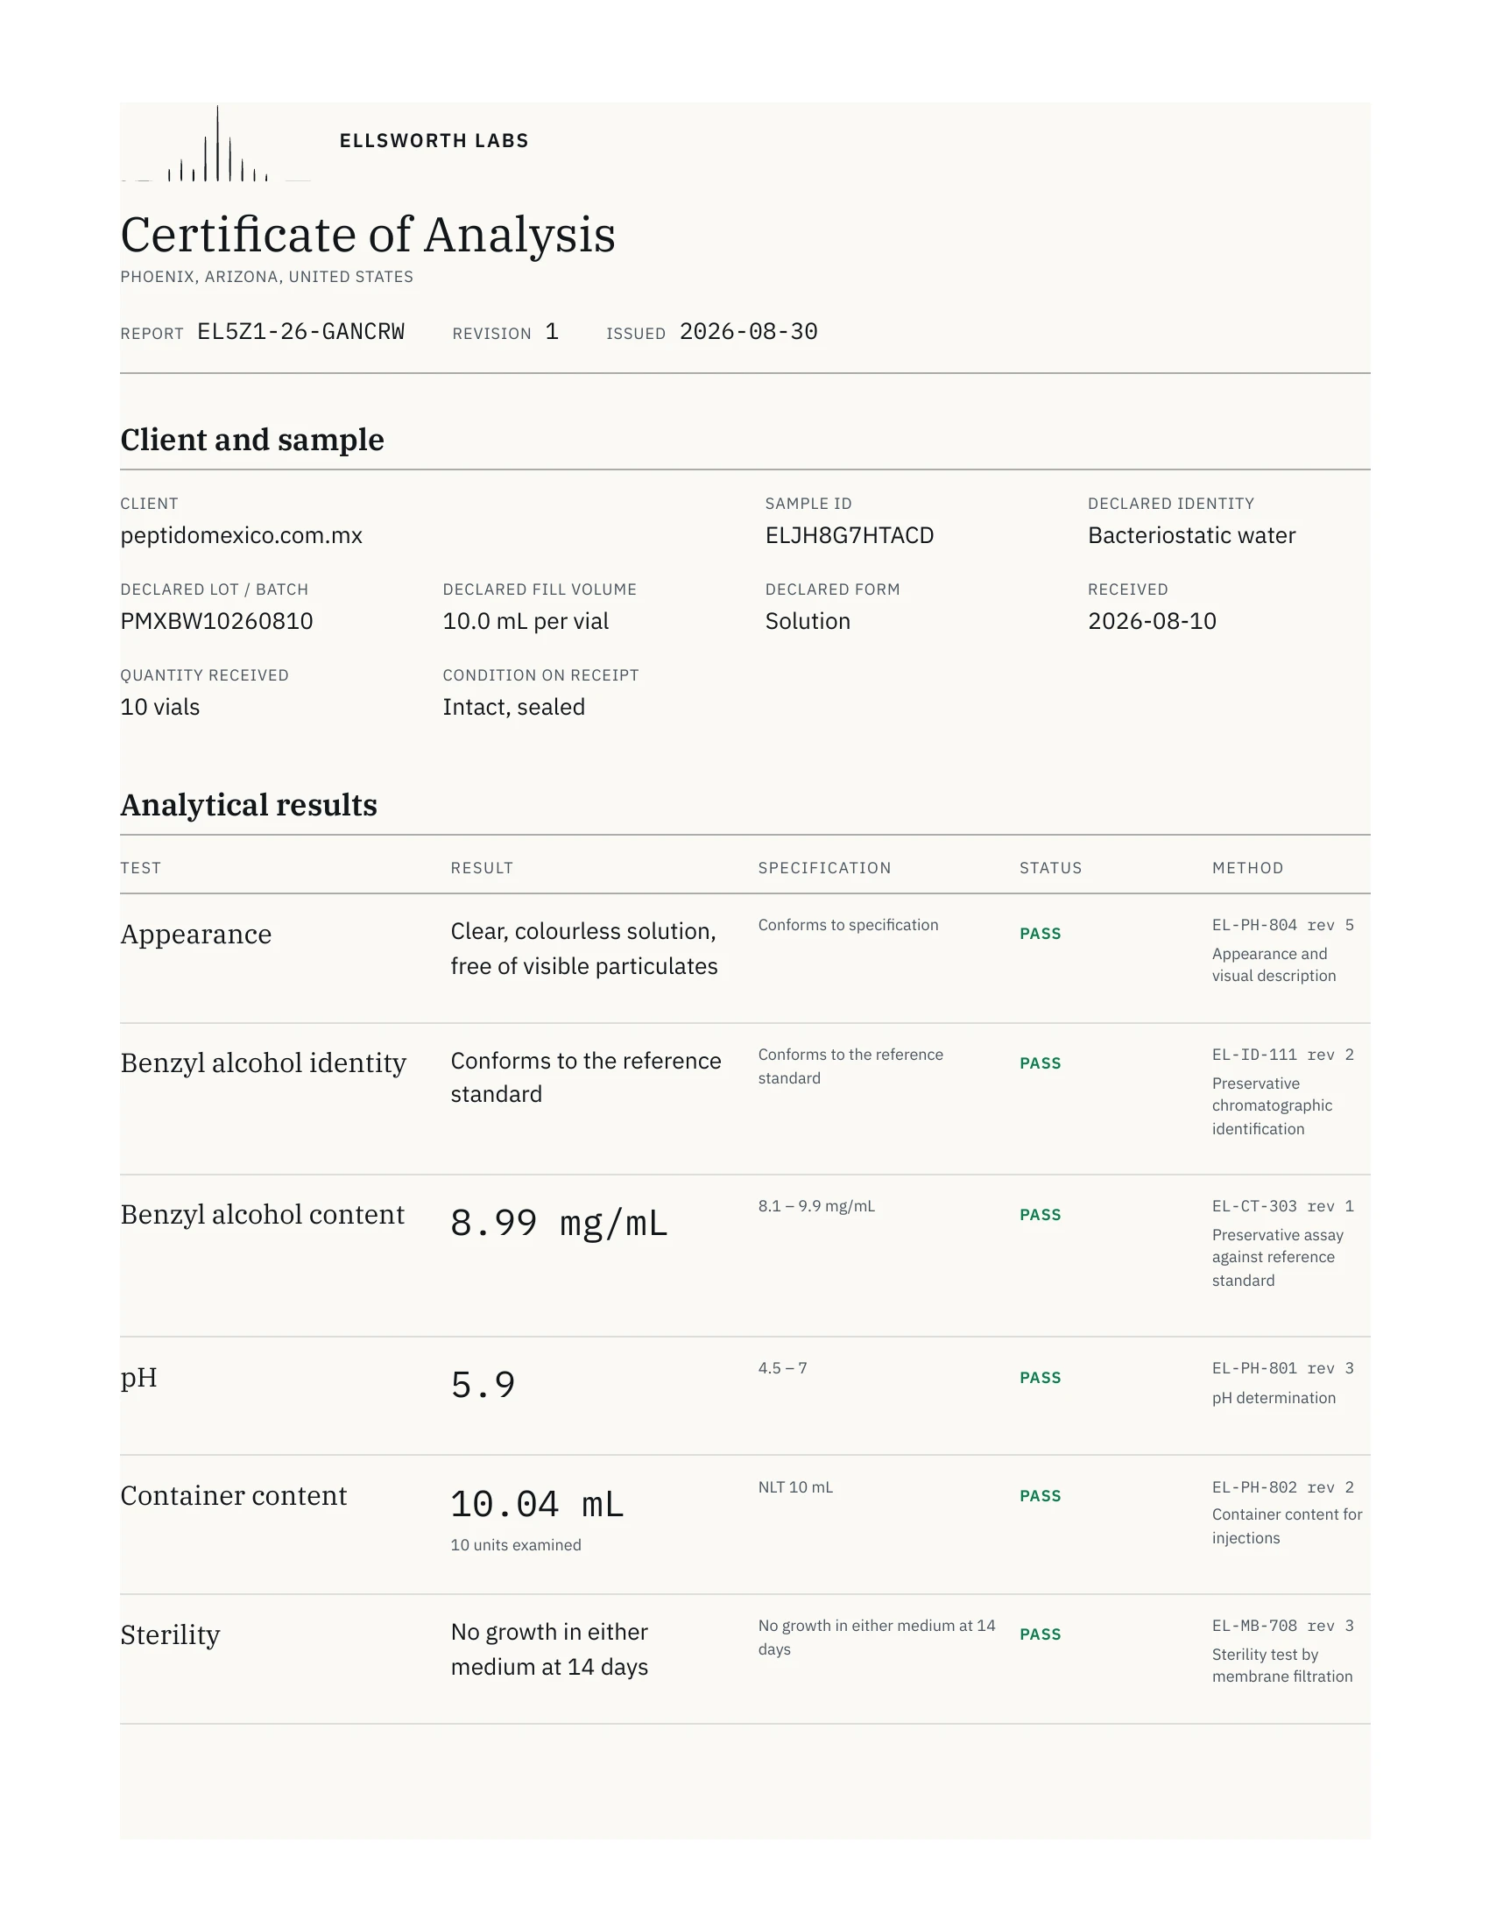The height and width of the screenshot is (1927, 1489).
Task: Click PASS status for Benzyl alcohol identity
Action: point(1040,1063)
